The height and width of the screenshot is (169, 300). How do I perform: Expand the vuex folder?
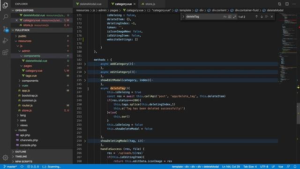[x=25, y=85]
